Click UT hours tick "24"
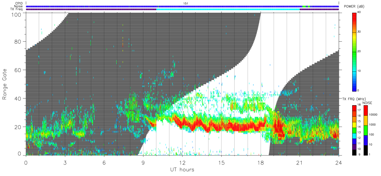The image size is (381, 176). tap(338, 162)
